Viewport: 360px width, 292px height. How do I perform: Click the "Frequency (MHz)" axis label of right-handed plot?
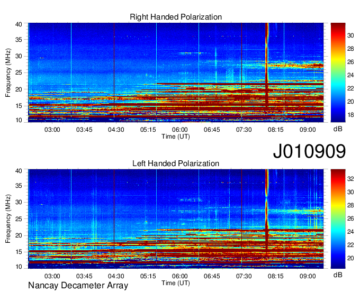click(x=8, y=72)
